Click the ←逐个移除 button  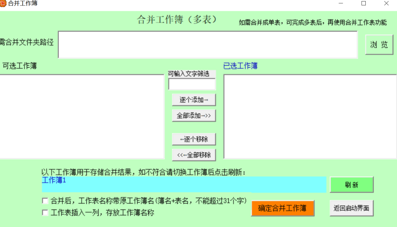click(x=194, y=139)
